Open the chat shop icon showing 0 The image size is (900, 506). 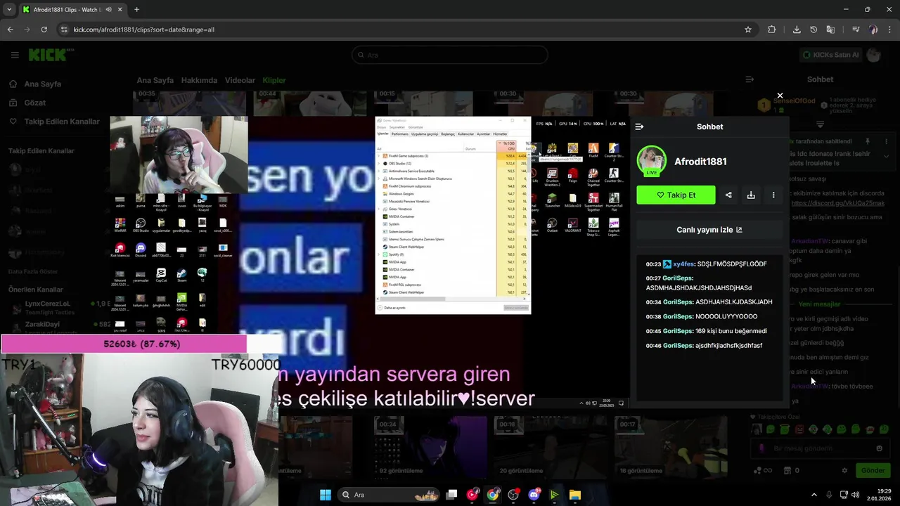pyautogui.click(x=792, y=470)
